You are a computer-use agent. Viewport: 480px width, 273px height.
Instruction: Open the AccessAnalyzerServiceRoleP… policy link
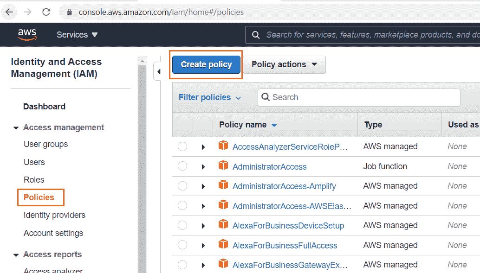tap(290, 147)
